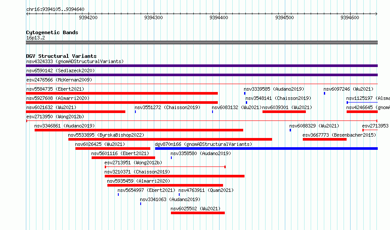Select nsv5927608 Almarri2020 variant label
Image resolution: width=390 pixels, height=230 pixels.
(x=58, y=98)
